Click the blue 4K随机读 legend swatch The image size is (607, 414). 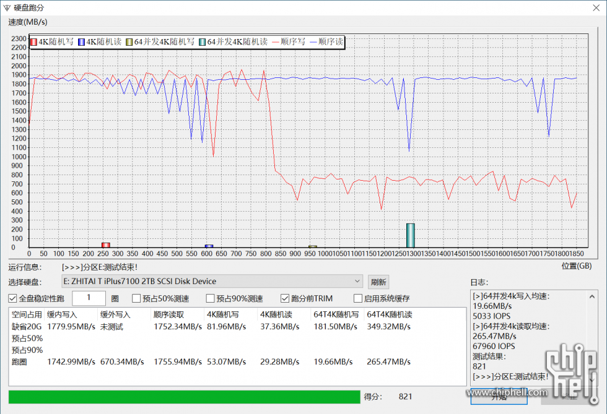point(81,42)
